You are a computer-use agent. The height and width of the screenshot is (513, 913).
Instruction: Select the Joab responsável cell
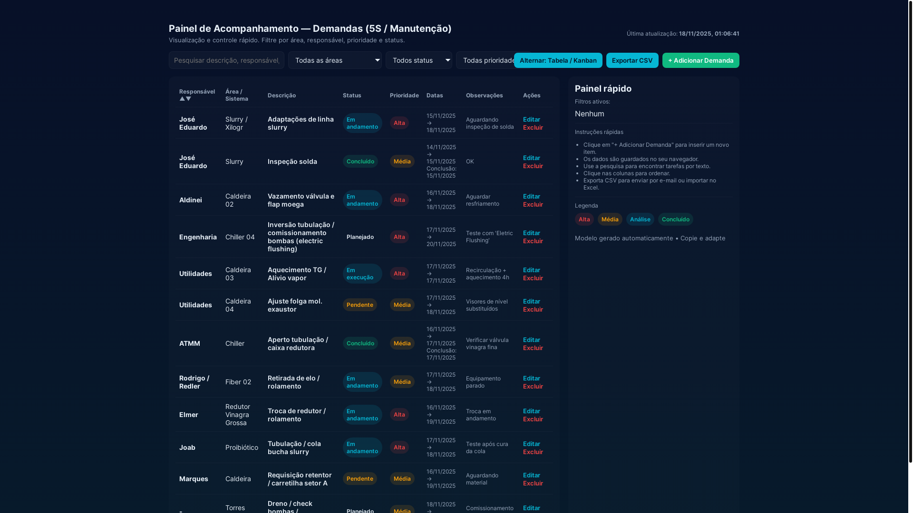187,447
